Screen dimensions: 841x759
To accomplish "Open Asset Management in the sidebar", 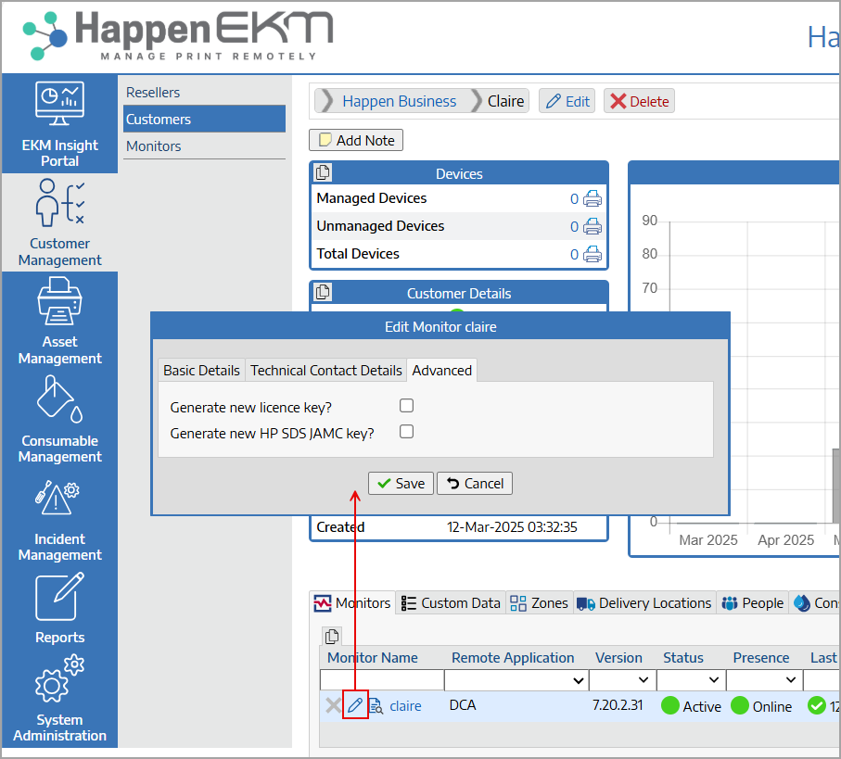I will 59,321.
